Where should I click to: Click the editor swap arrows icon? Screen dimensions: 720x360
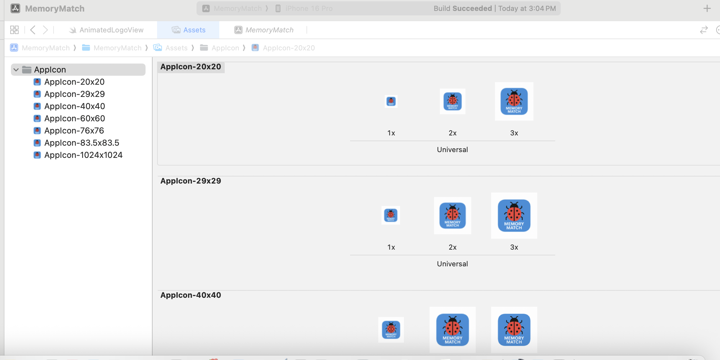click(704, 30)
